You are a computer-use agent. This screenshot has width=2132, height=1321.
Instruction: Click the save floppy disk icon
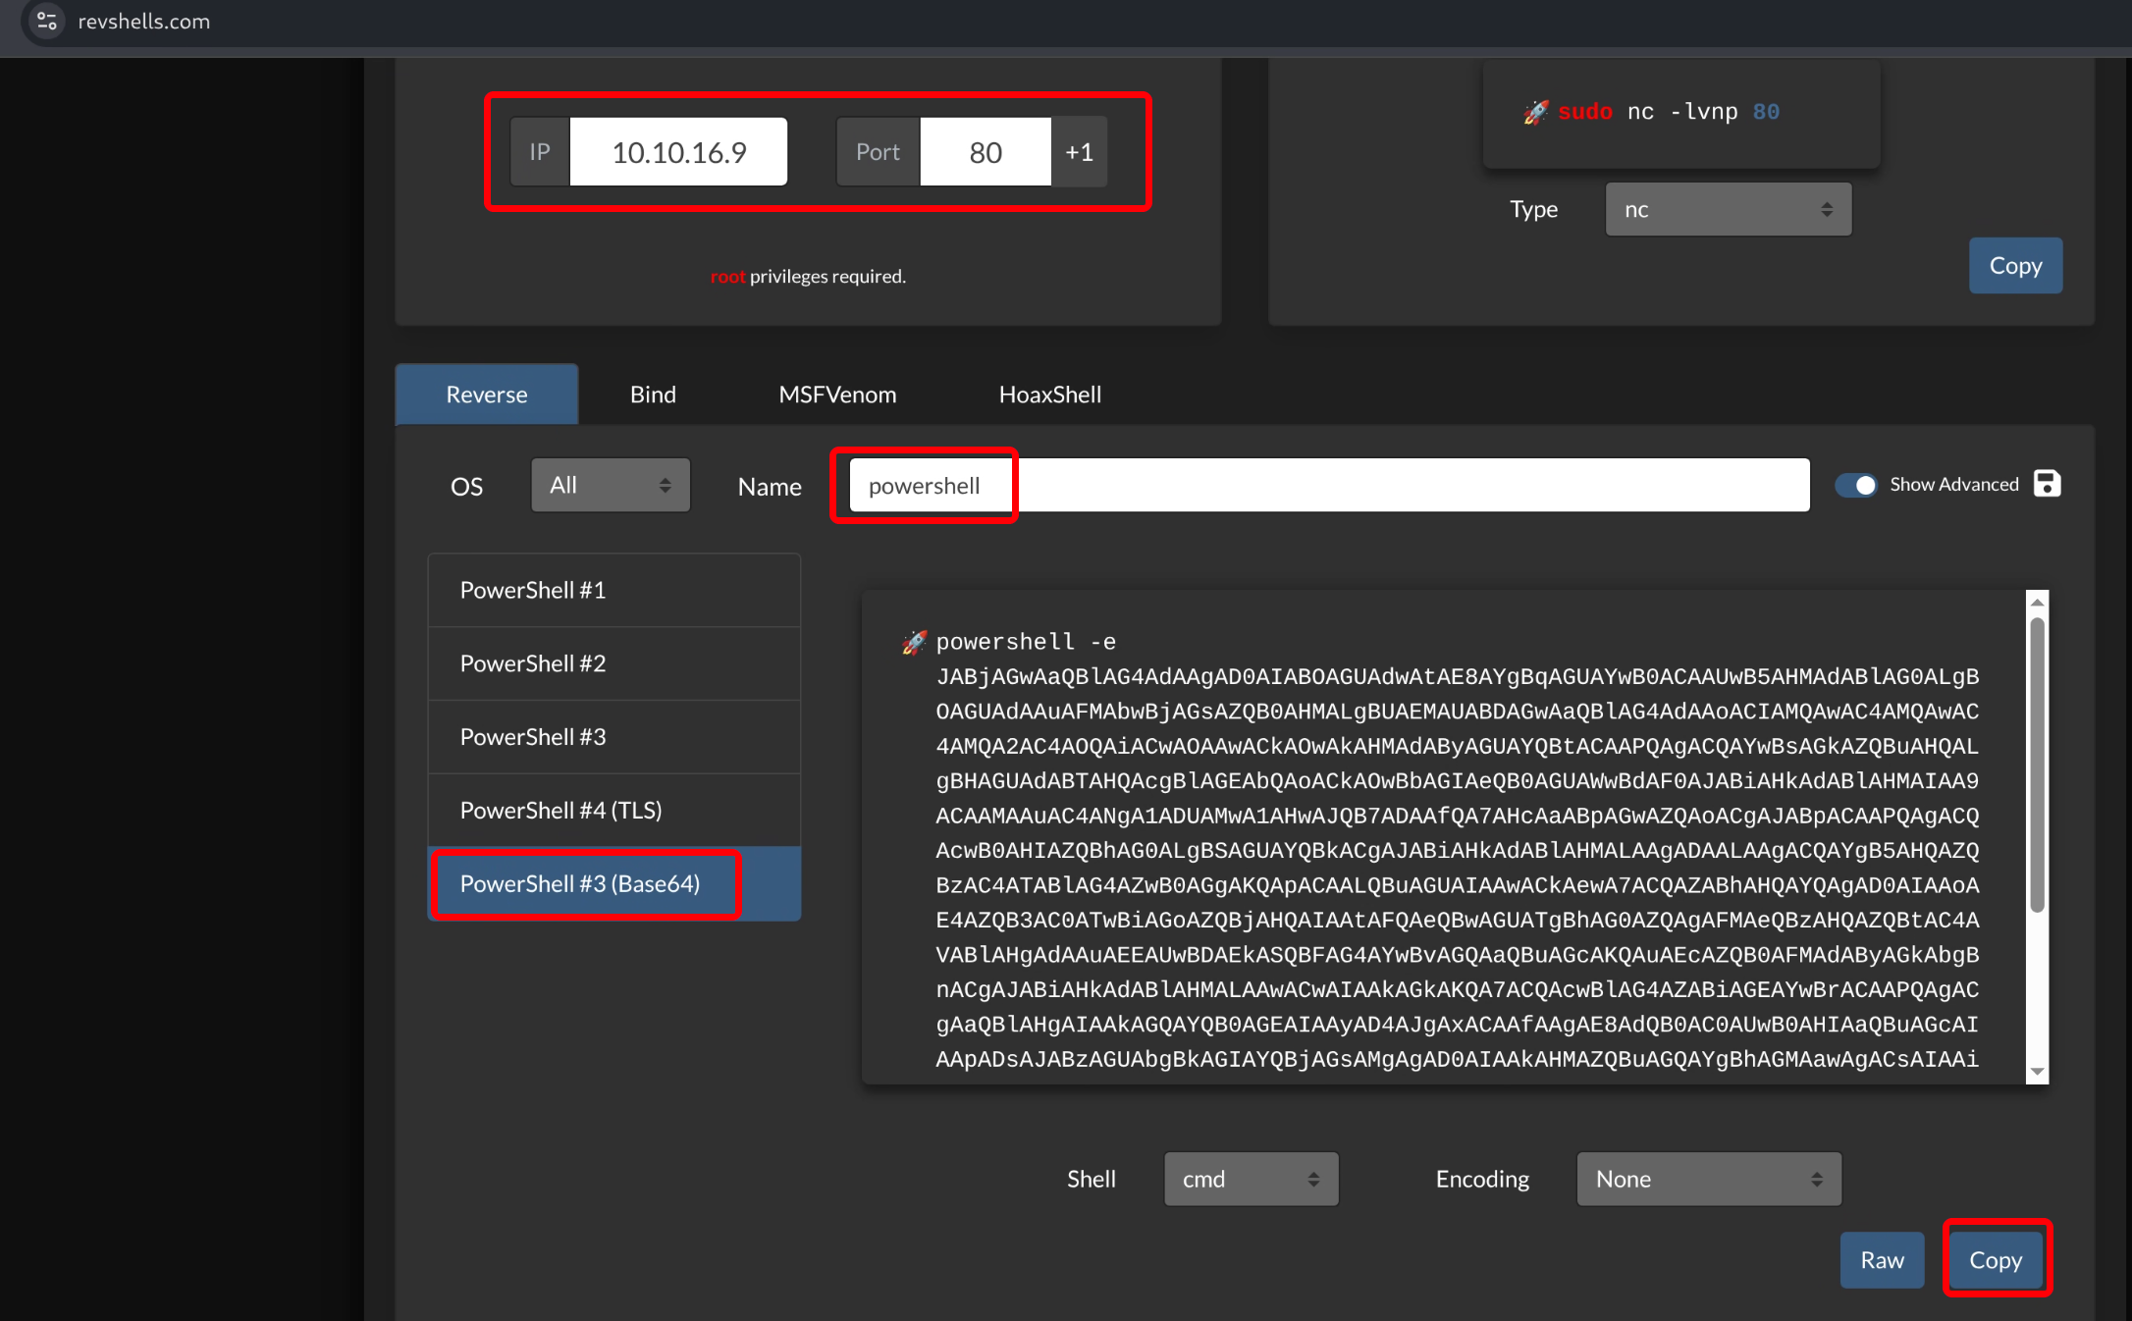pyautogui.click(x=2047, y=484)
